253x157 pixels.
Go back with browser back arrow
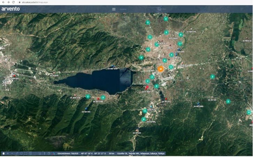click(3, 2)
